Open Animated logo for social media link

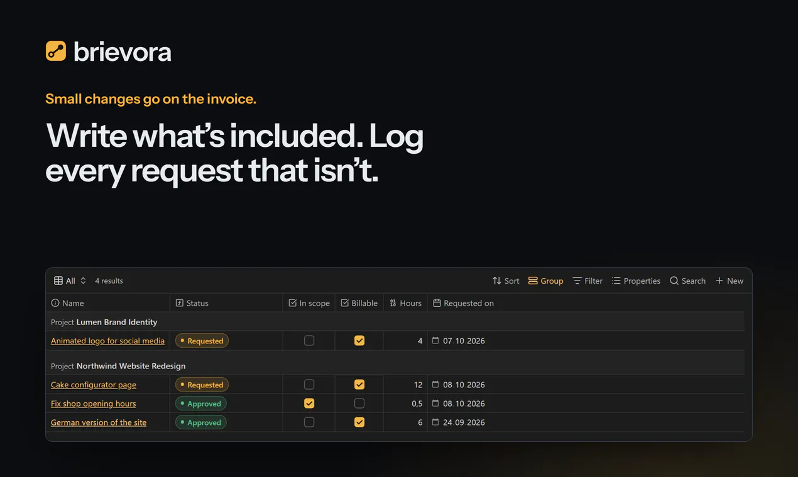(x=107, y=341)
